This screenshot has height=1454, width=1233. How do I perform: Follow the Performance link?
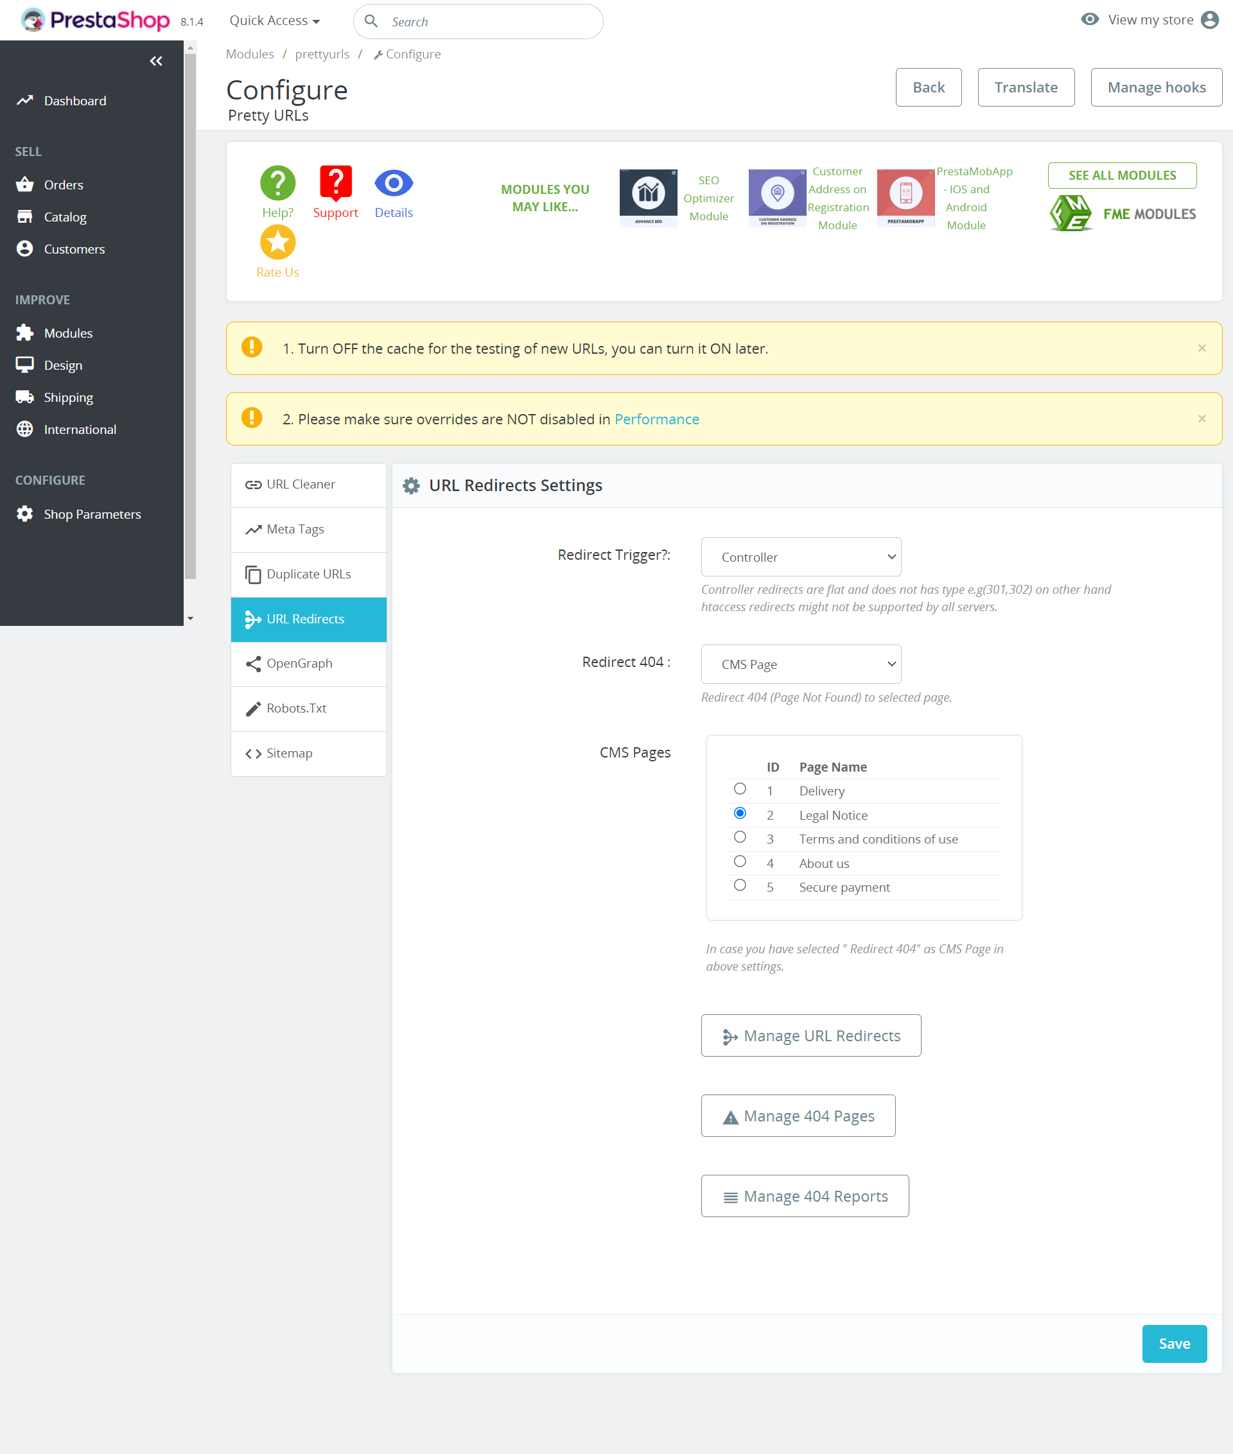(656, 419)
